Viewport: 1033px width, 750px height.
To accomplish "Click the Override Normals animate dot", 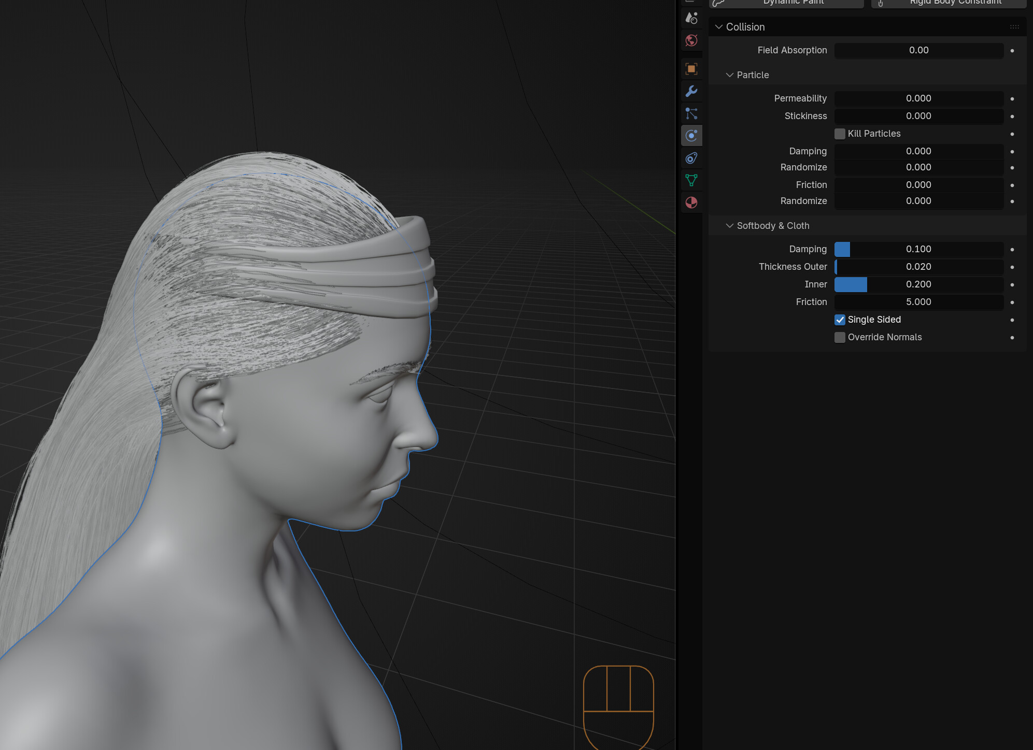I will pos(1012,338).
